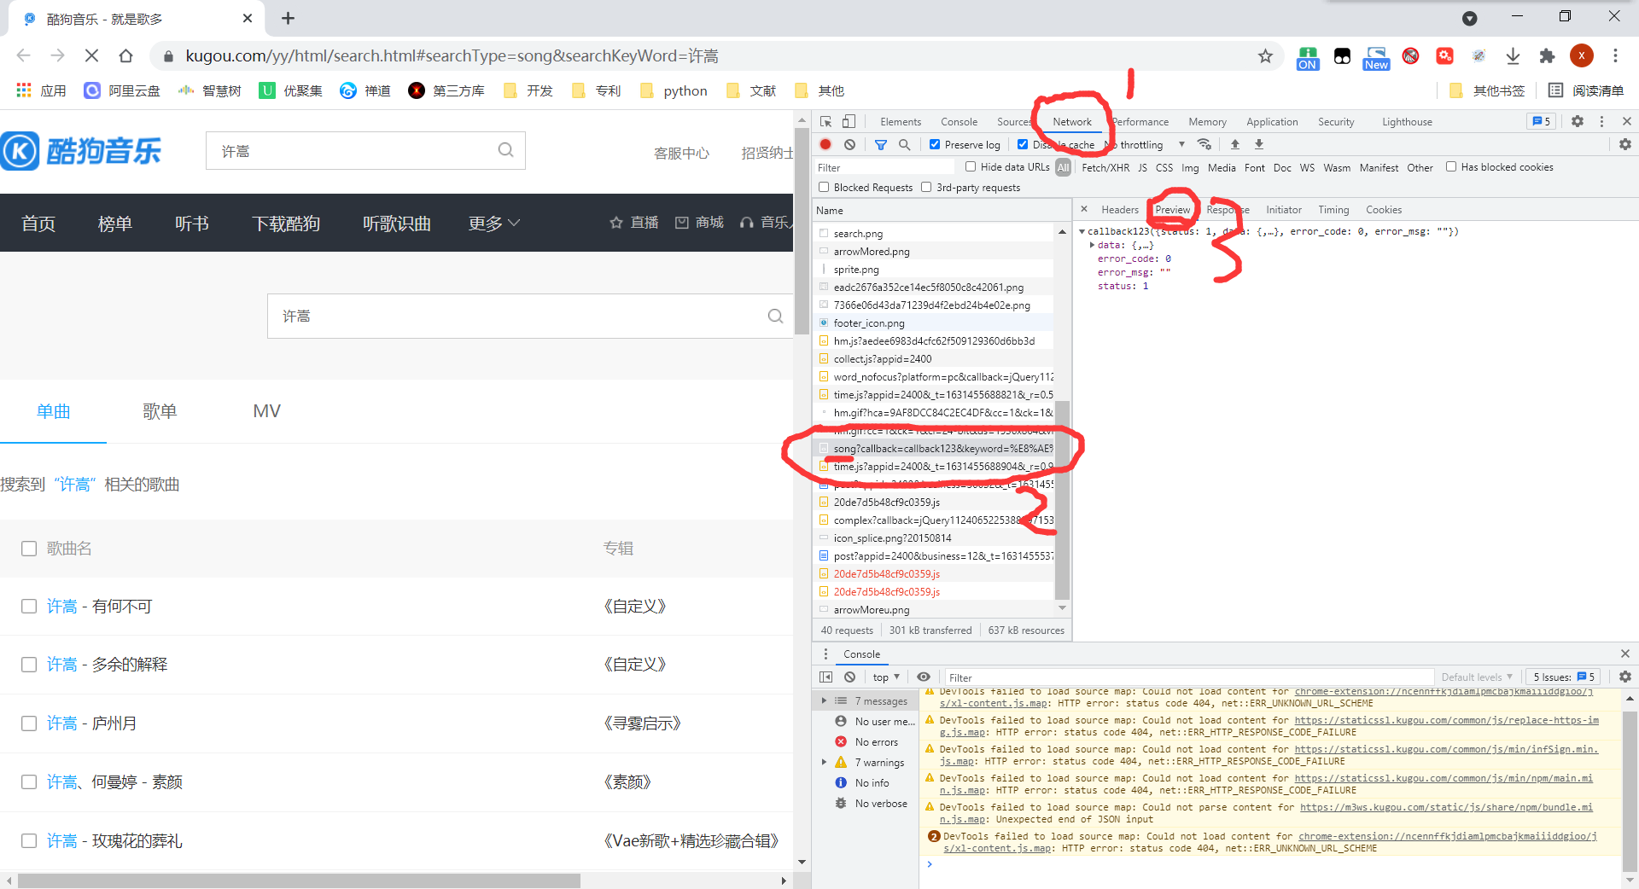The height and width of the screenshot is (889, 1639).
Task: Import HAR file upload icon
Action: [x=1234, y=144]
